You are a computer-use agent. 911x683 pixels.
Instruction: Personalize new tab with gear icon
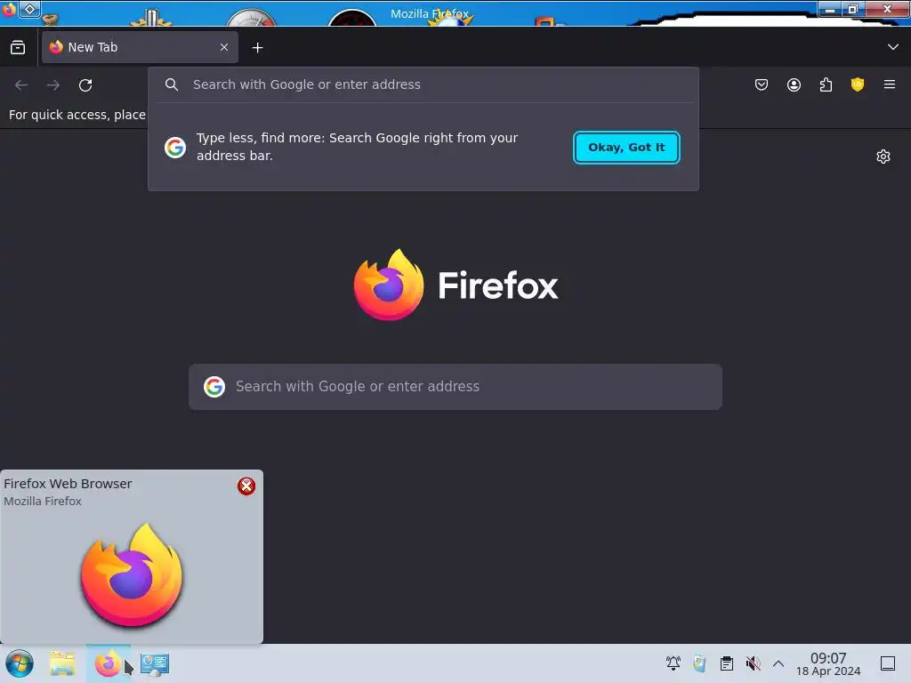(x=883, y=157)
